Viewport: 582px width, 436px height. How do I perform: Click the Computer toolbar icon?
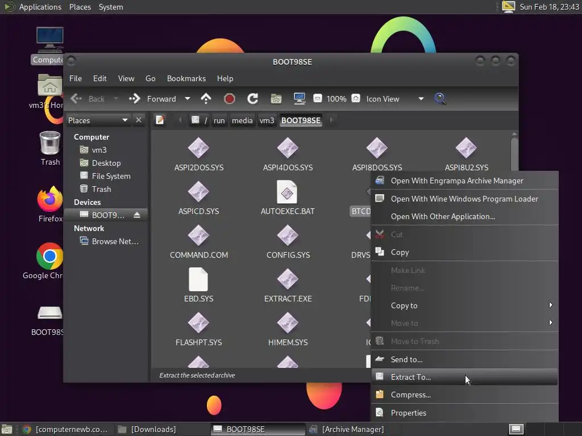click(299, 99)
